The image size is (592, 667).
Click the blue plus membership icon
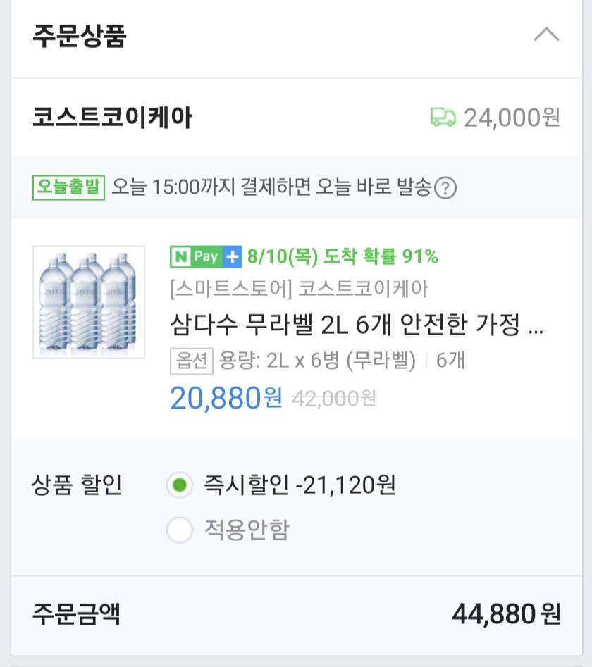pyautogui.click(x=232, y=257)
